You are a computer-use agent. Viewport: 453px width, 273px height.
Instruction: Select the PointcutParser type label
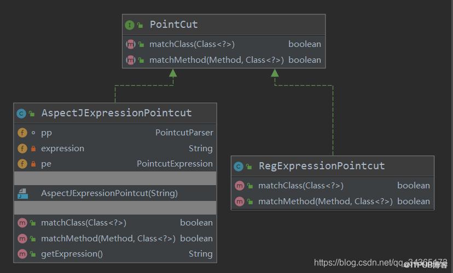[x=184, y=133]
